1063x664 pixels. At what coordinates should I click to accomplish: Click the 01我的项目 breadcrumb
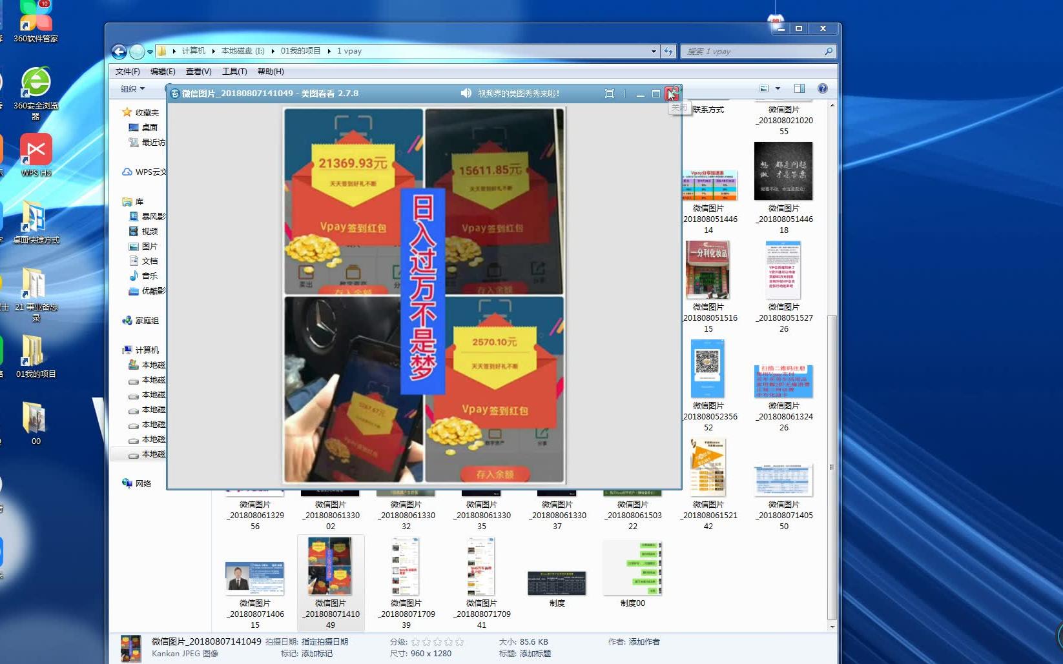pos(300,51)
